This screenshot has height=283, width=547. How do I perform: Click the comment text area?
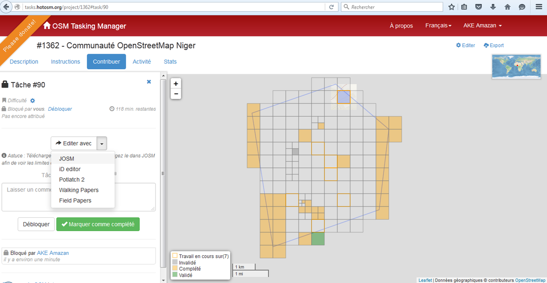coord(79,197)
